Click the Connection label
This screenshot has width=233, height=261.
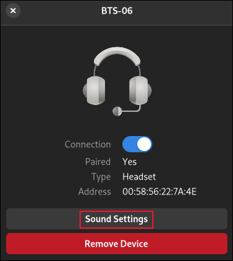(88, 144)
